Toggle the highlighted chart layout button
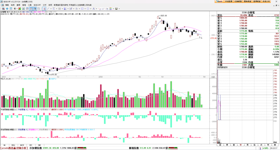This screenshot has width=280, height=150. (31, 9)
